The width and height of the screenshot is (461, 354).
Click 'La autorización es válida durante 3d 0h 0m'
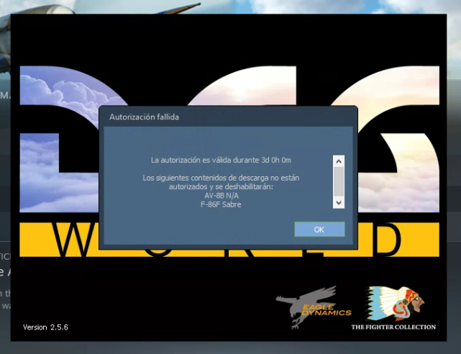[221, 160]
